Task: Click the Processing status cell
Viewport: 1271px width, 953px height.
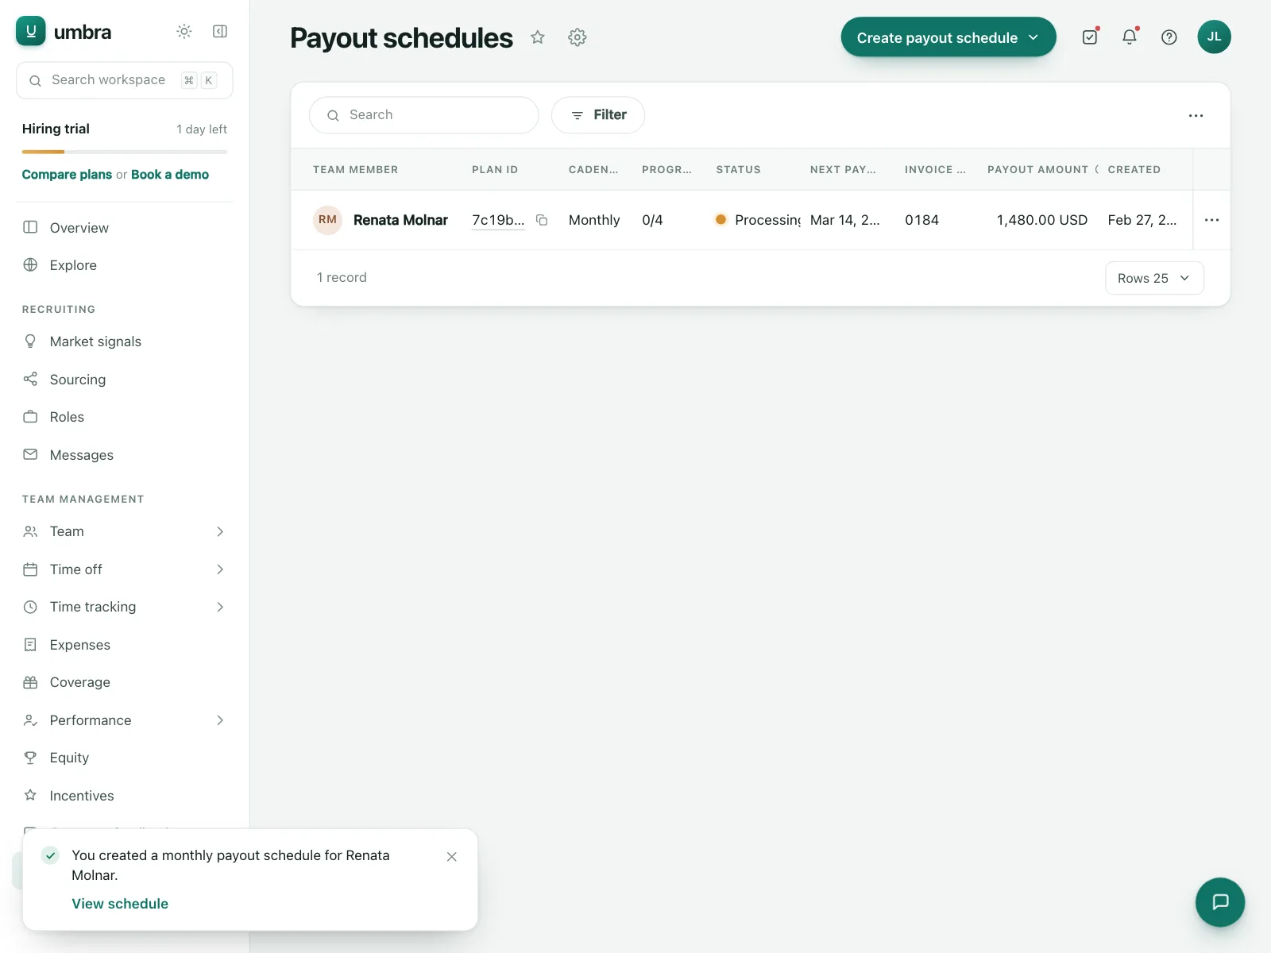Action: tap(757, 220)
